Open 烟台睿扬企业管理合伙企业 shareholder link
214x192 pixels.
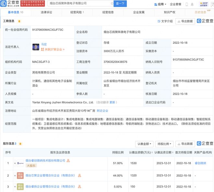click(50, 186)
